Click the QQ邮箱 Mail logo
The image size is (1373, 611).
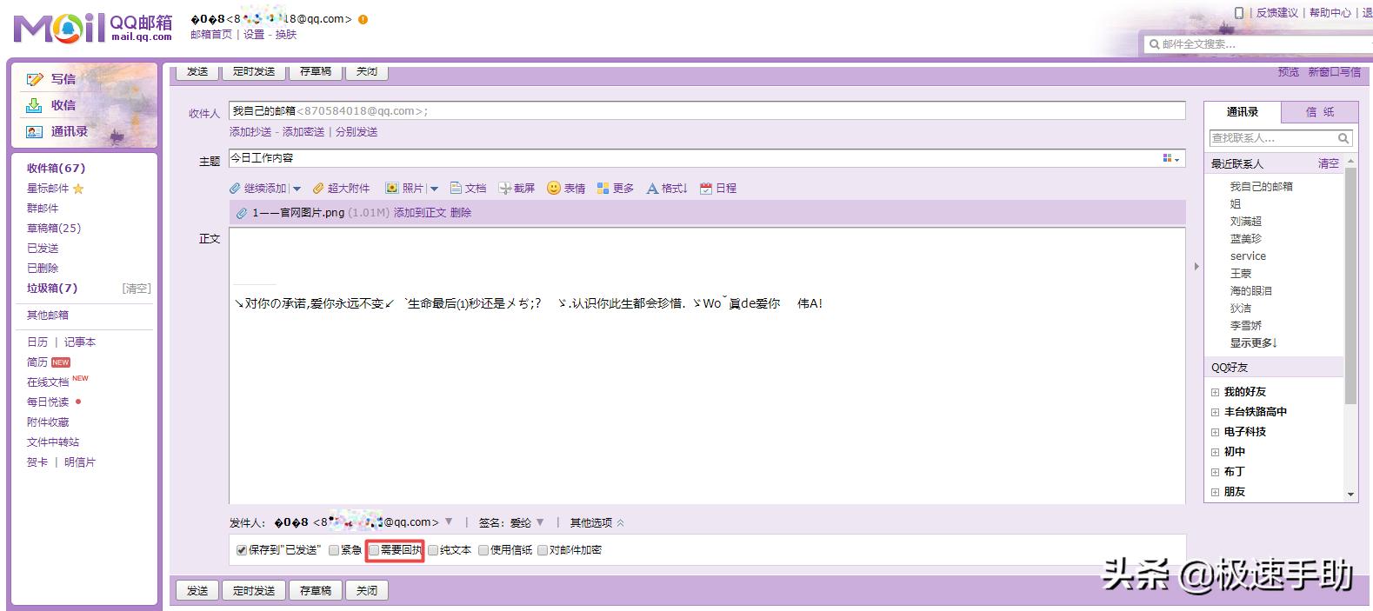point(92,27)
